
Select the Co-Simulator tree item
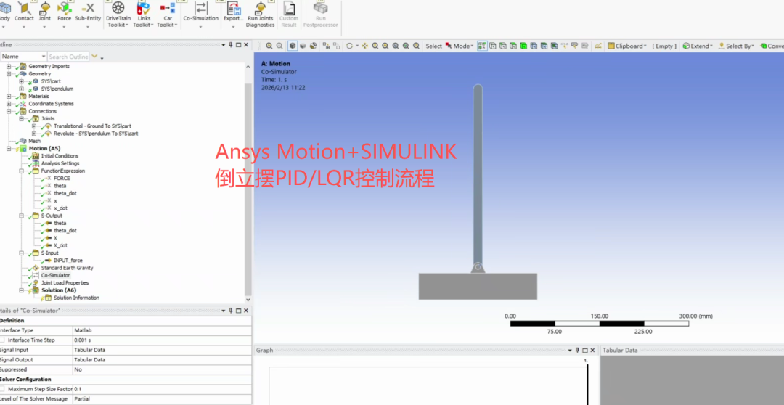55,276
